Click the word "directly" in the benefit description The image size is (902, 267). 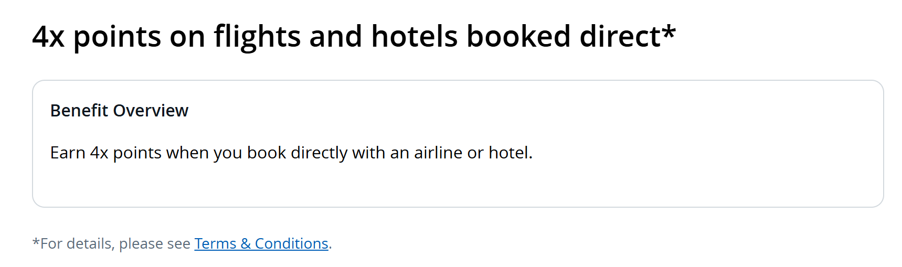pos(319,153)
